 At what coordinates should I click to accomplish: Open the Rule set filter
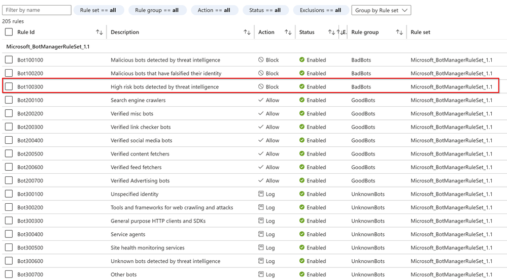[x=98, y=10]
